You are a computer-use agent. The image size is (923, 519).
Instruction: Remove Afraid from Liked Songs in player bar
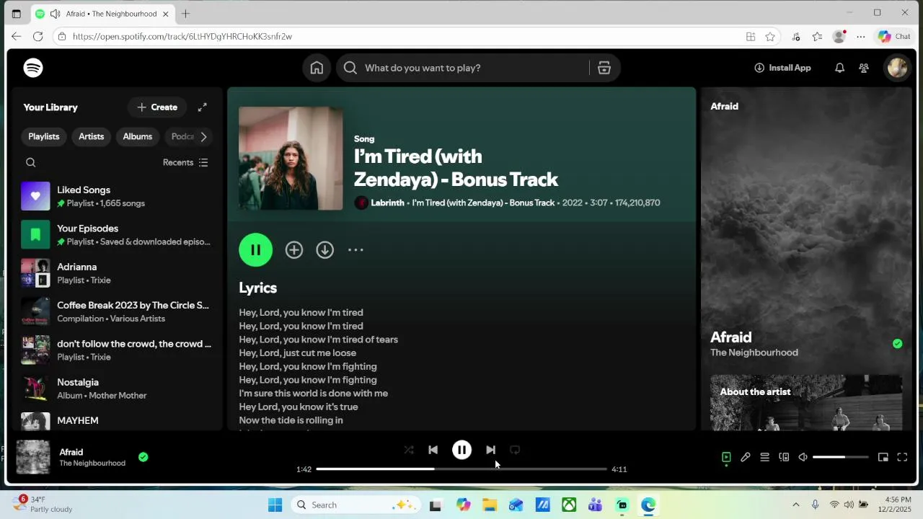143,457
